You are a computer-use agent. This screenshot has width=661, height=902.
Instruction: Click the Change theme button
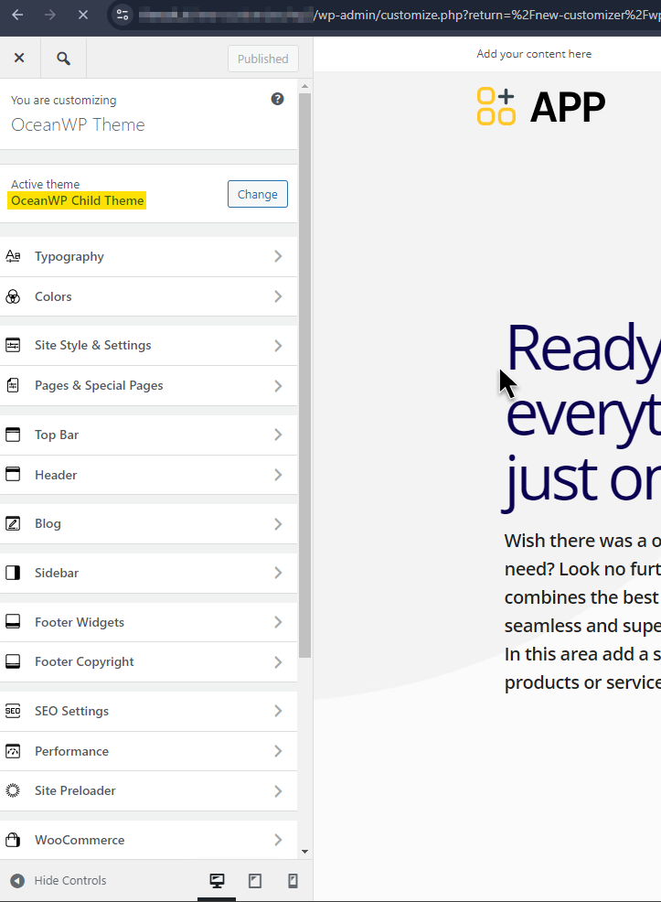point(258,194)
